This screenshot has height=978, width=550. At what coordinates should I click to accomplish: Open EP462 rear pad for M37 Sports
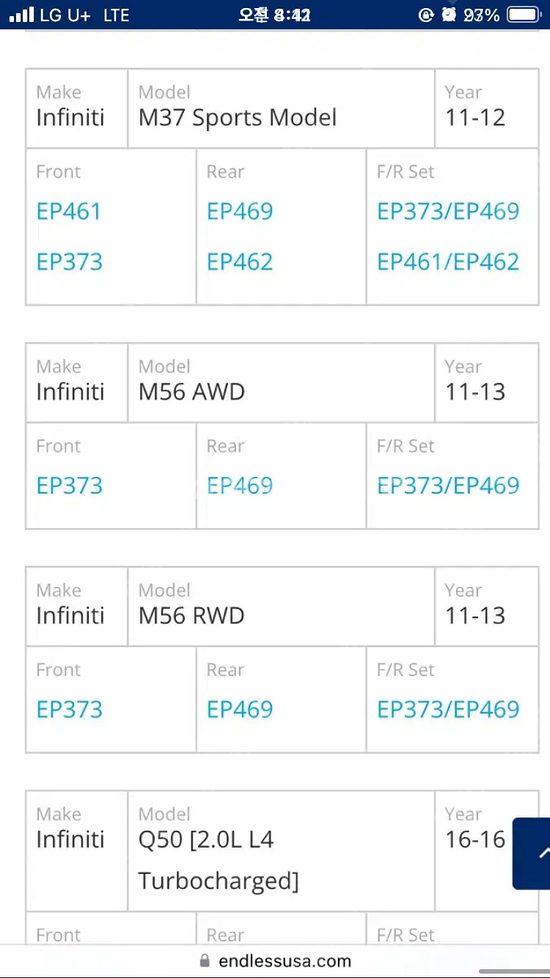pyautogui.click(x=240, y=262)
